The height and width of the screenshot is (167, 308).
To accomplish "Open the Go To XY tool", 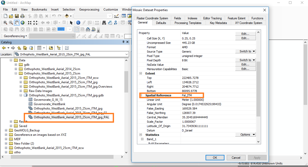I will (116, 23).
